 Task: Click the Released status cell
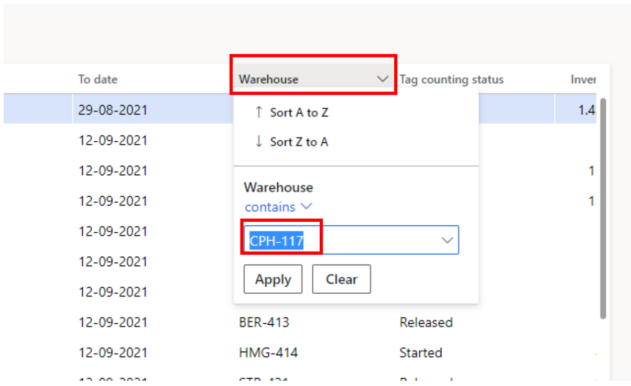tap(426, 323)
